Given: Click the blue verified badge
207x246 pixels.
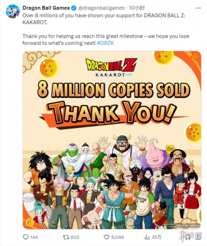Looking at the screenshot, I should click(x=73, y=8).
